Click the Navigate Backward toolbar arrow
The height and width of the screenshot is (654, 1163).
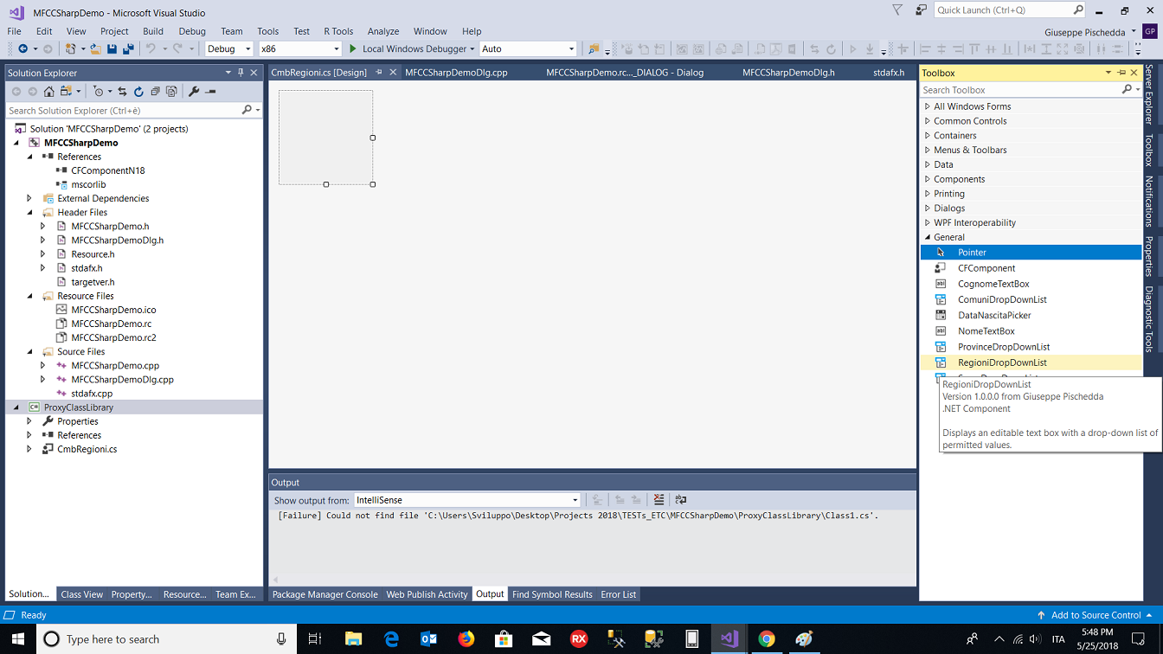point(22,48)
